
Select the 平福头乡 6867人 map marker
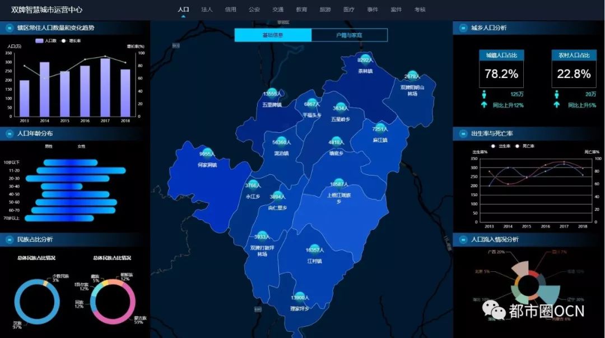tap(312, 104)
